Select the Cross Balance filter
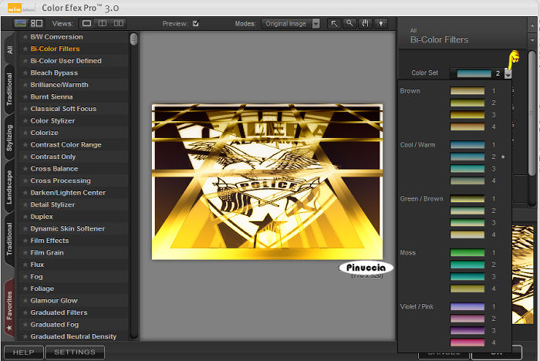 [x=54, y=169]
